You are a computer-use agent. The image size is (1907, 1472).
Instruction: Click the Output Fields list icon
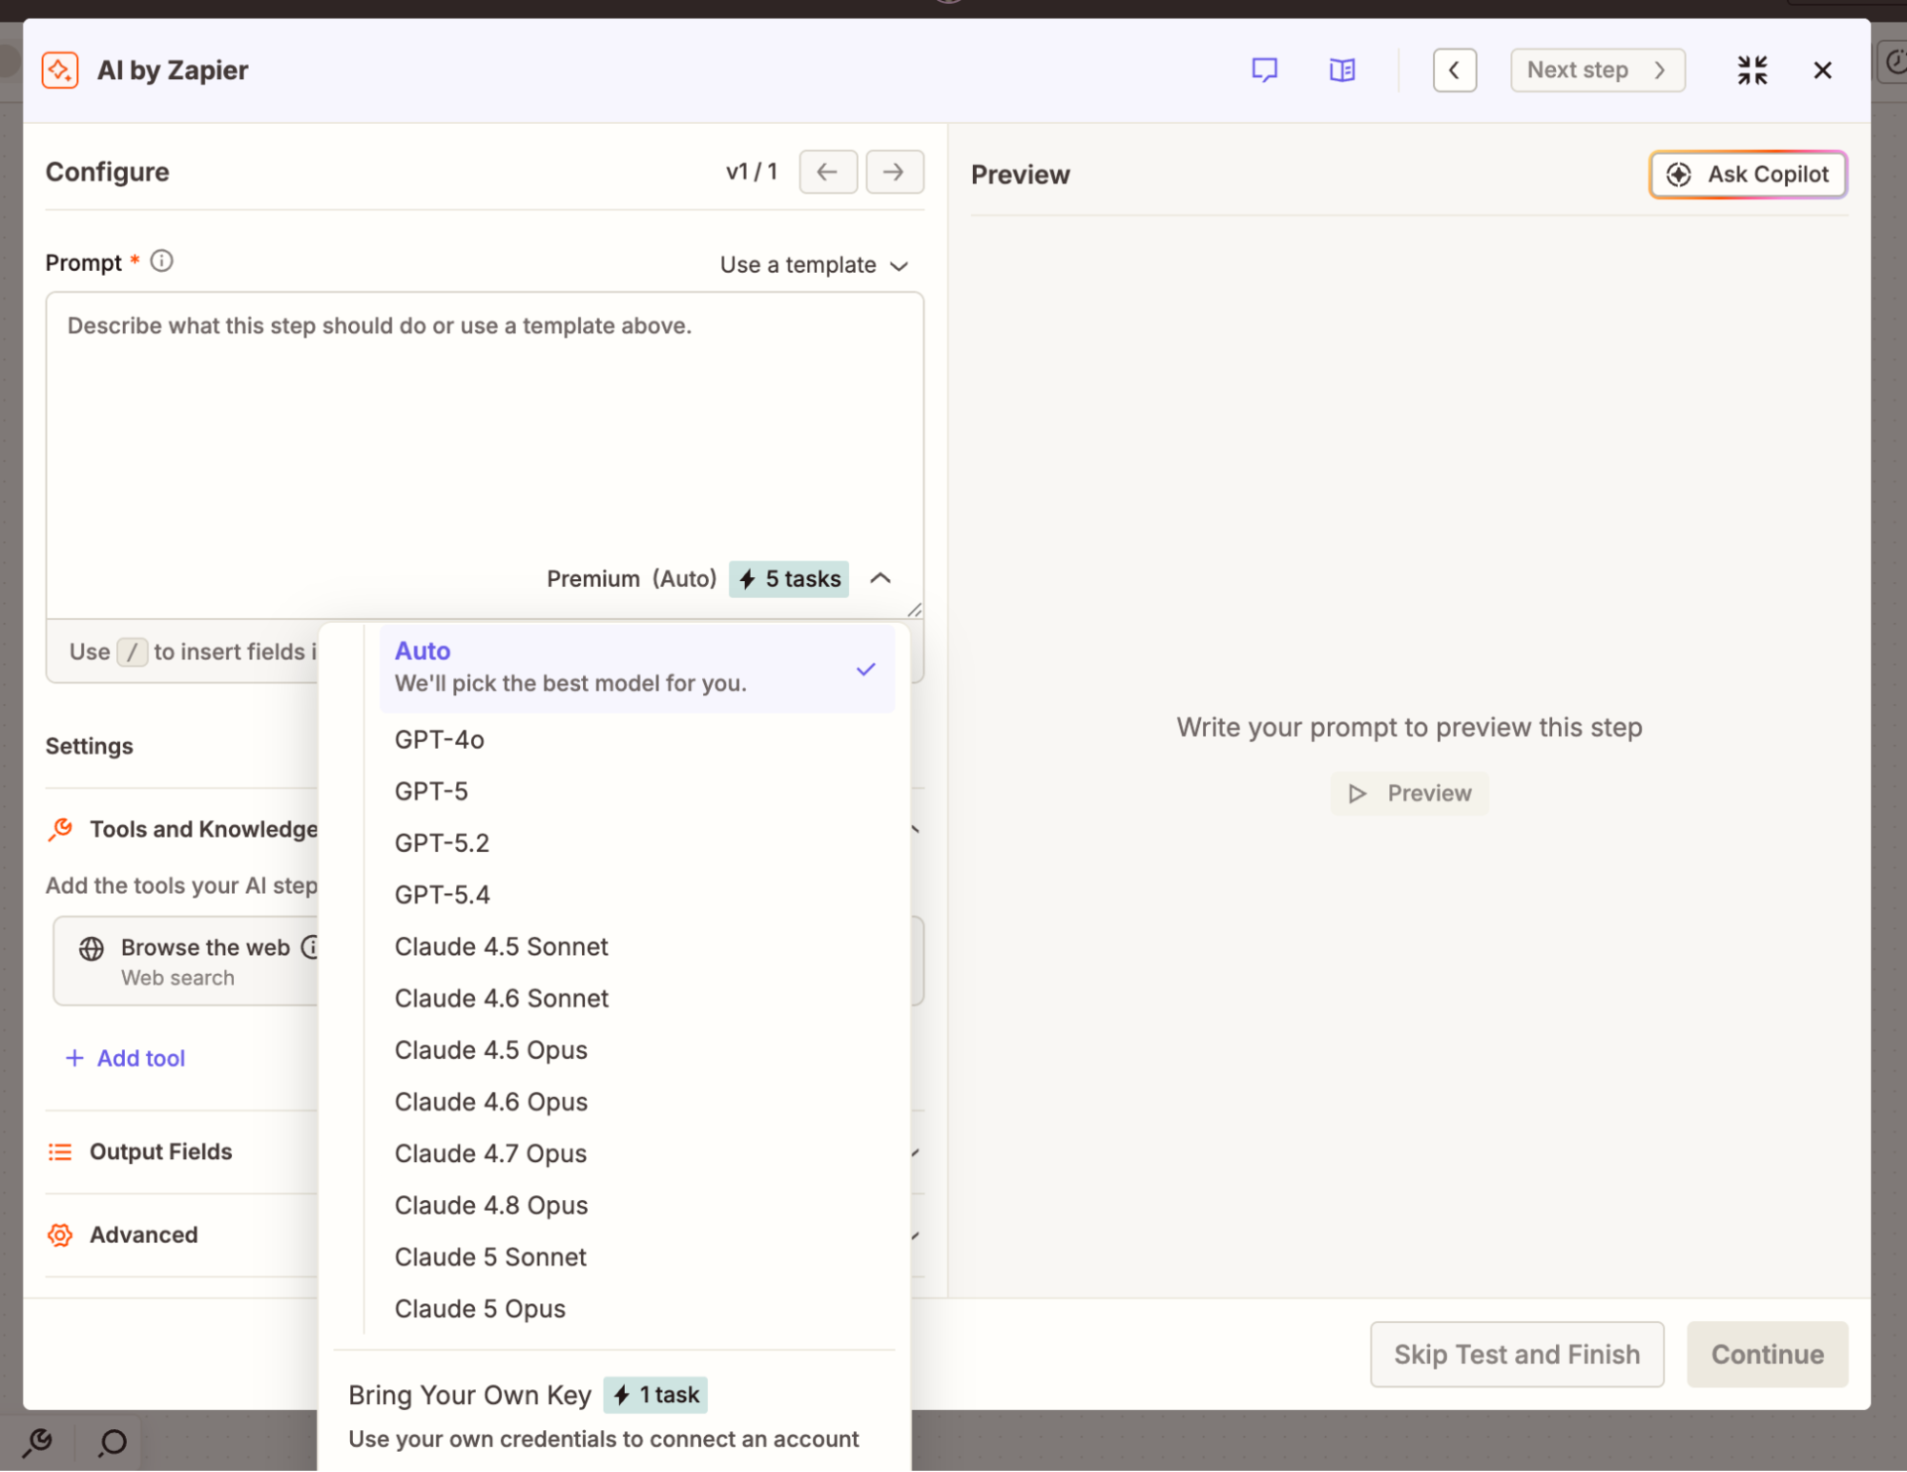click(60, 1152)
